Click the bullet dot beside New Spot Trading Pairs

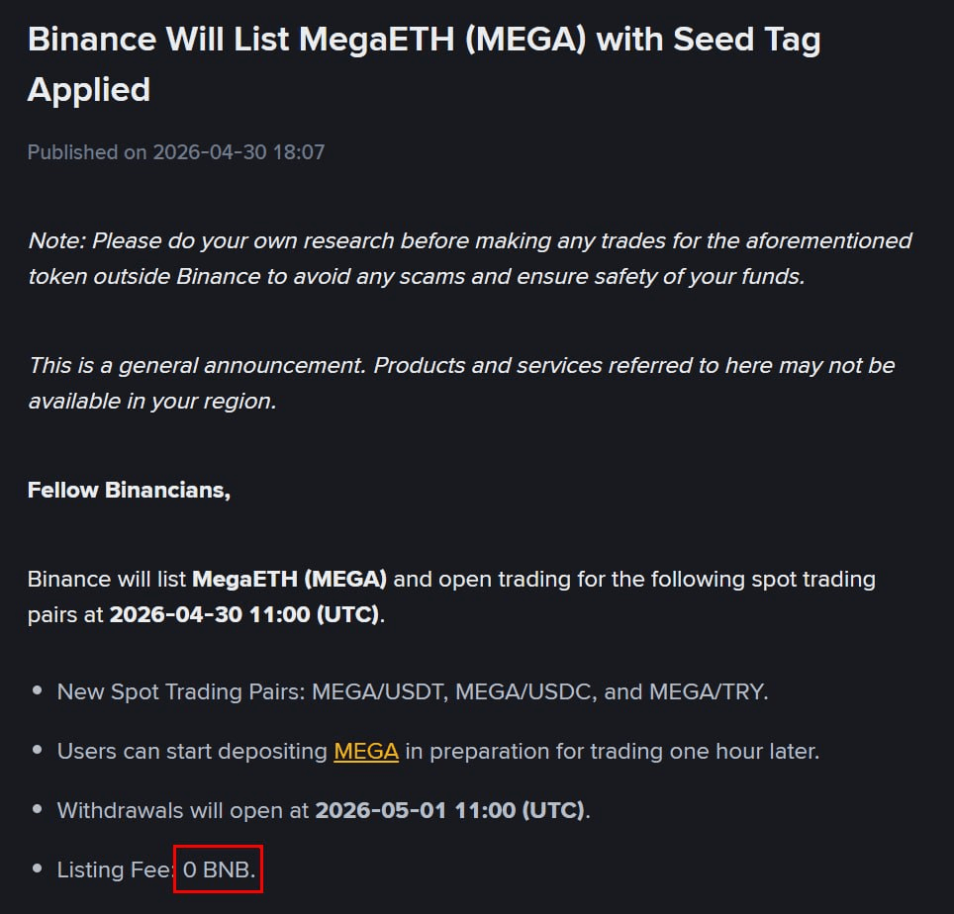(x=38, y=691)
